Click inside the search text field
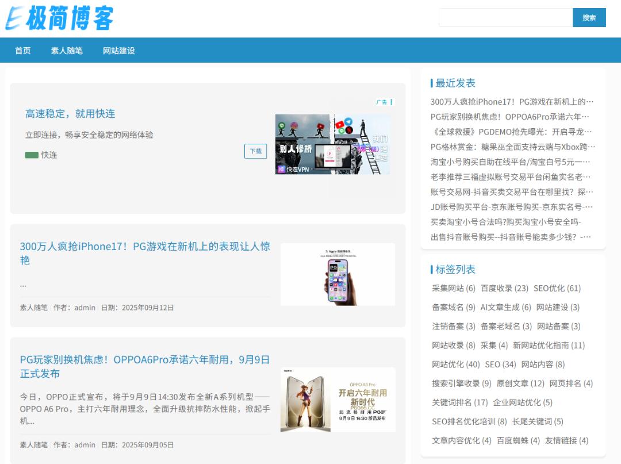 pos(505,17)
